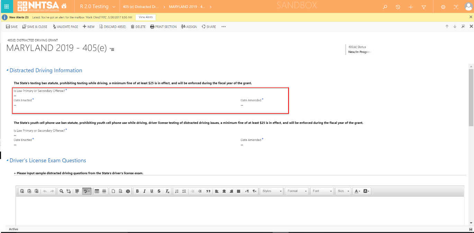Click the MARYLAND 2019 breadcrumb item
474x233 pixels.
tap(187, 7)
